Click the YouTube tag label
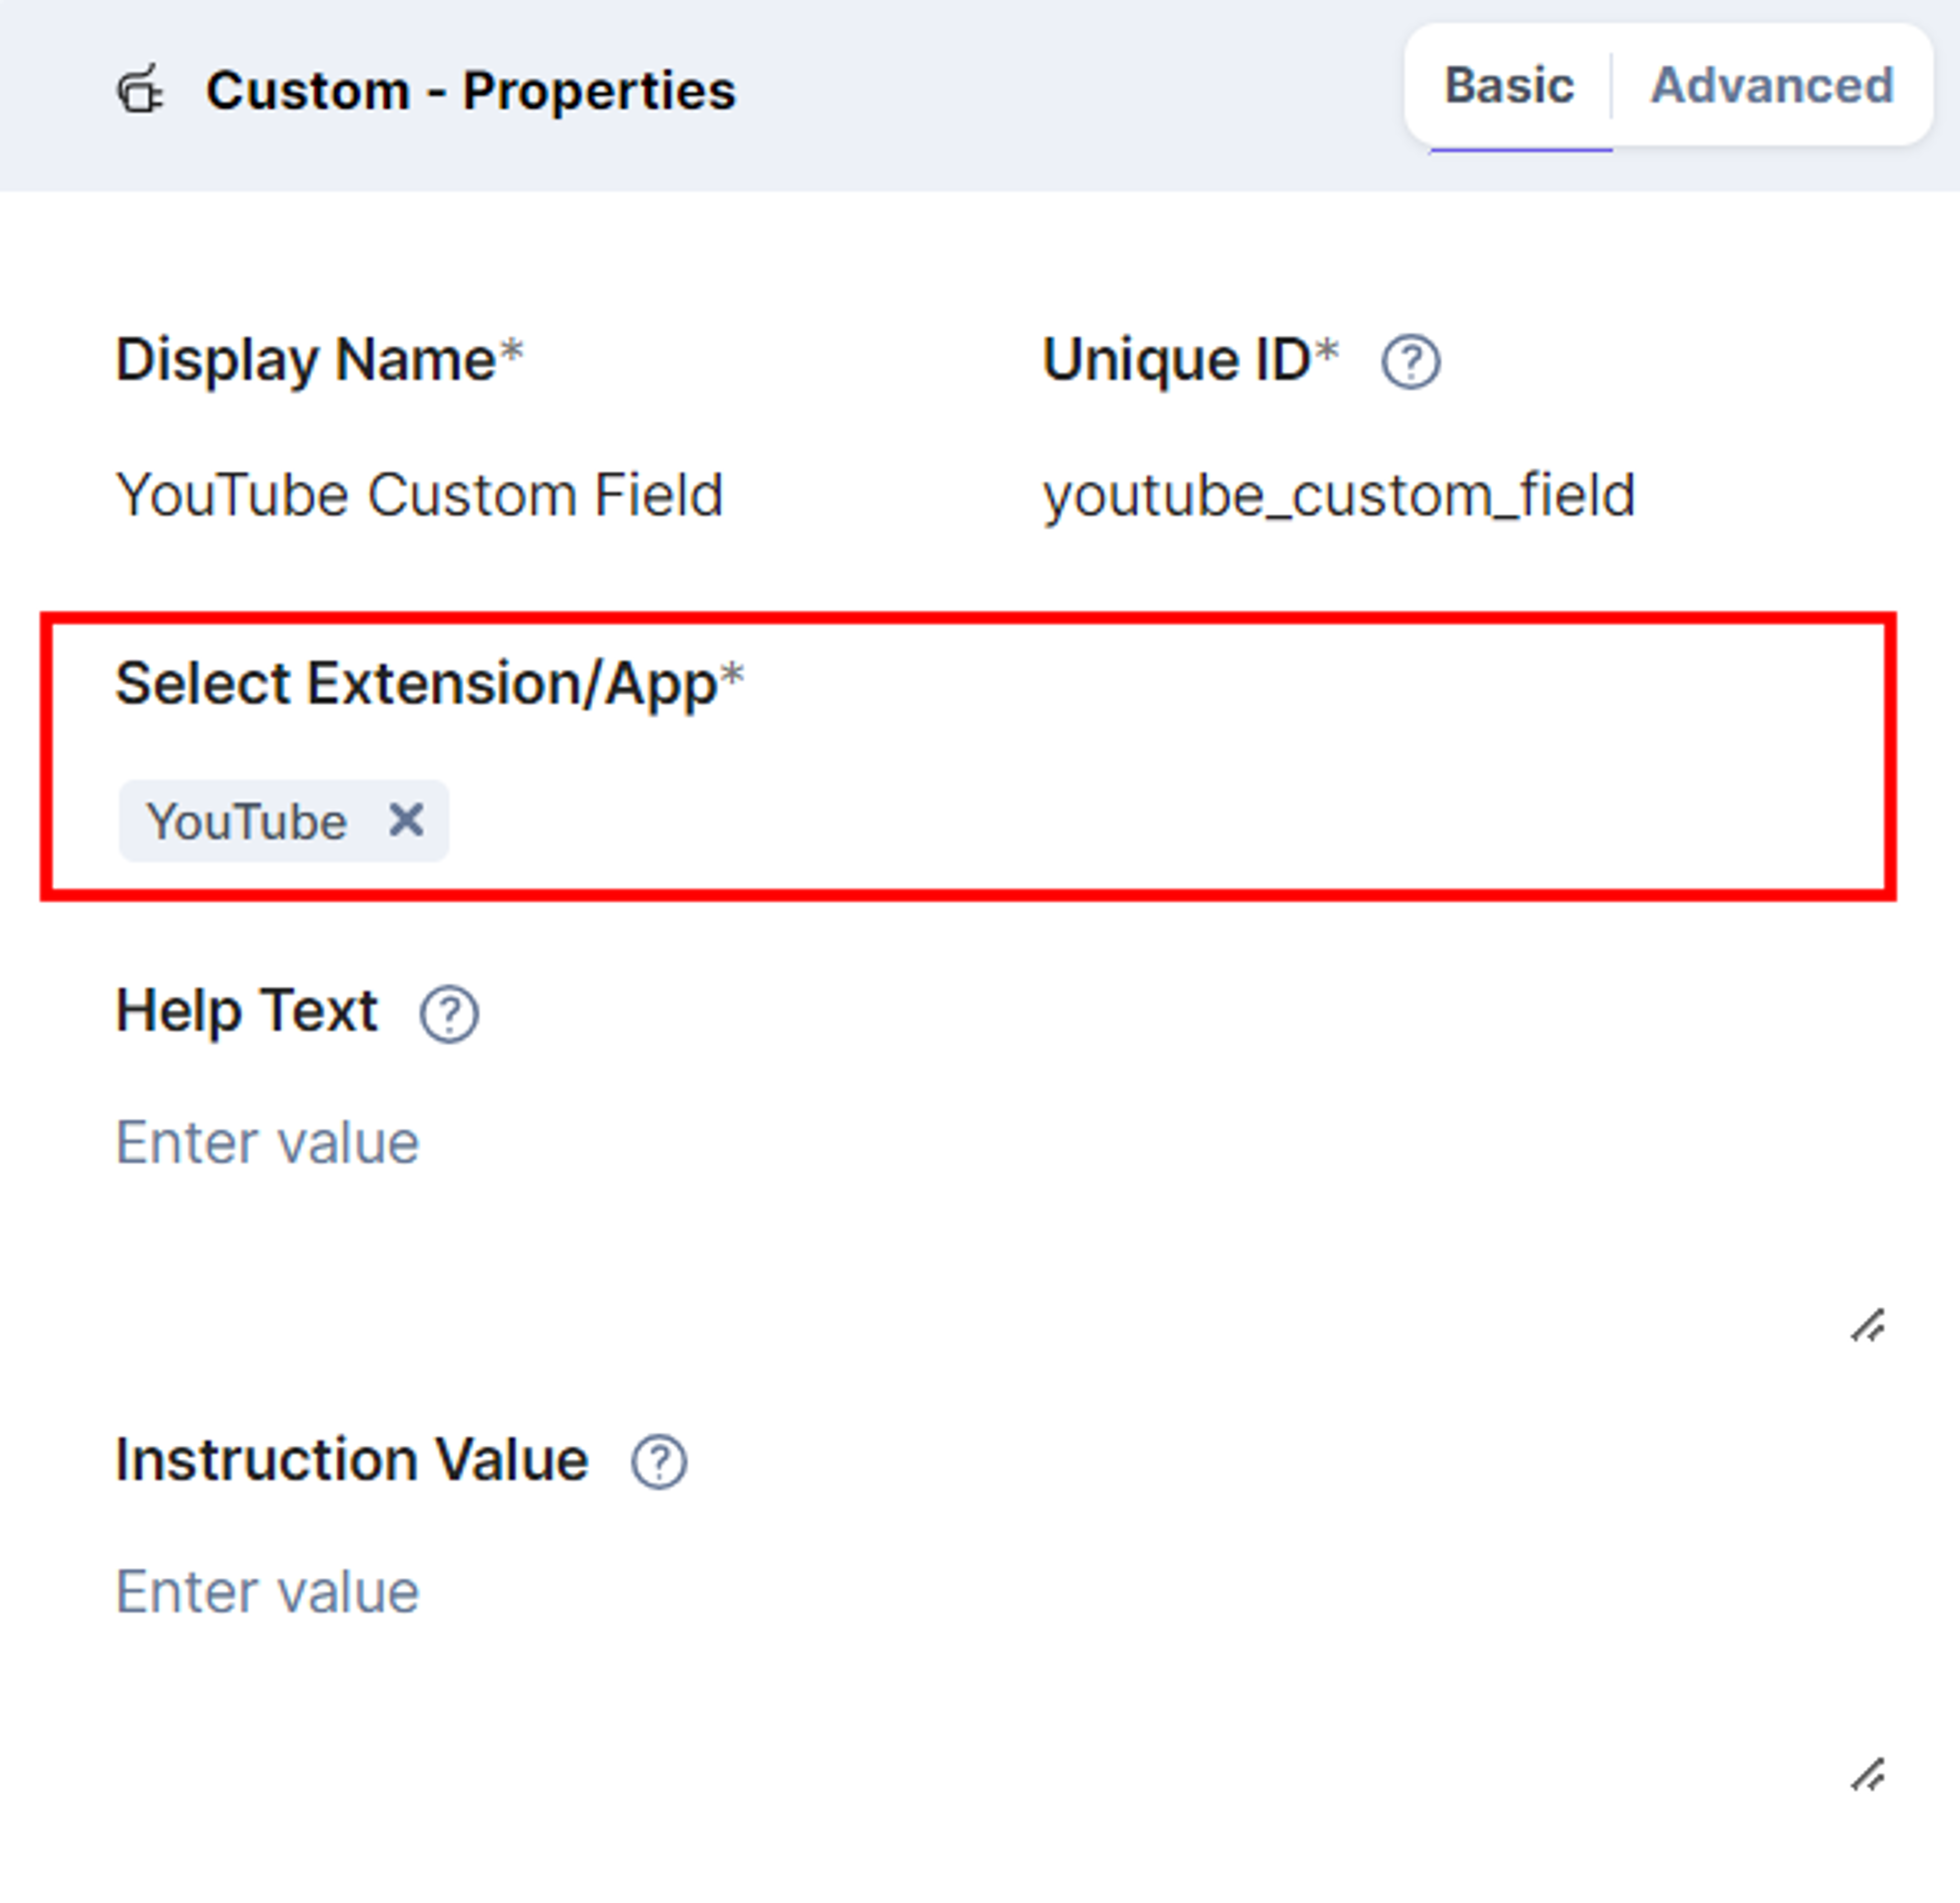Image resolution: width=1960 pixels, height=1903 pixels. [247, 822]
